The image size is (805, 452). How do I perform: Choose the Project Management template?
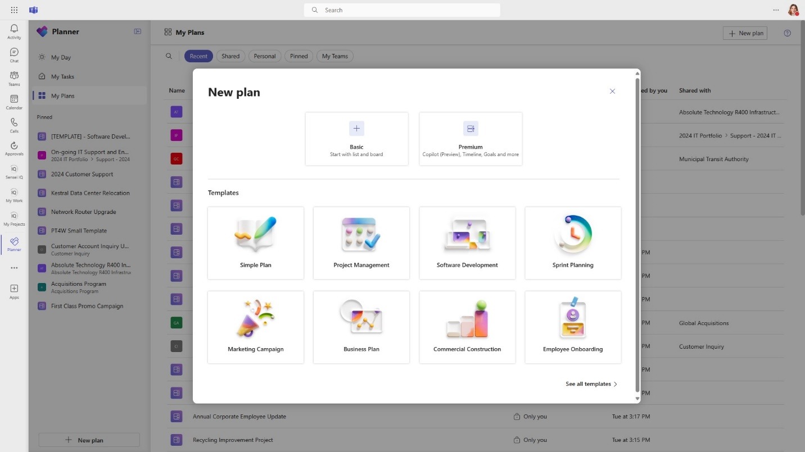tap(361, 243)
